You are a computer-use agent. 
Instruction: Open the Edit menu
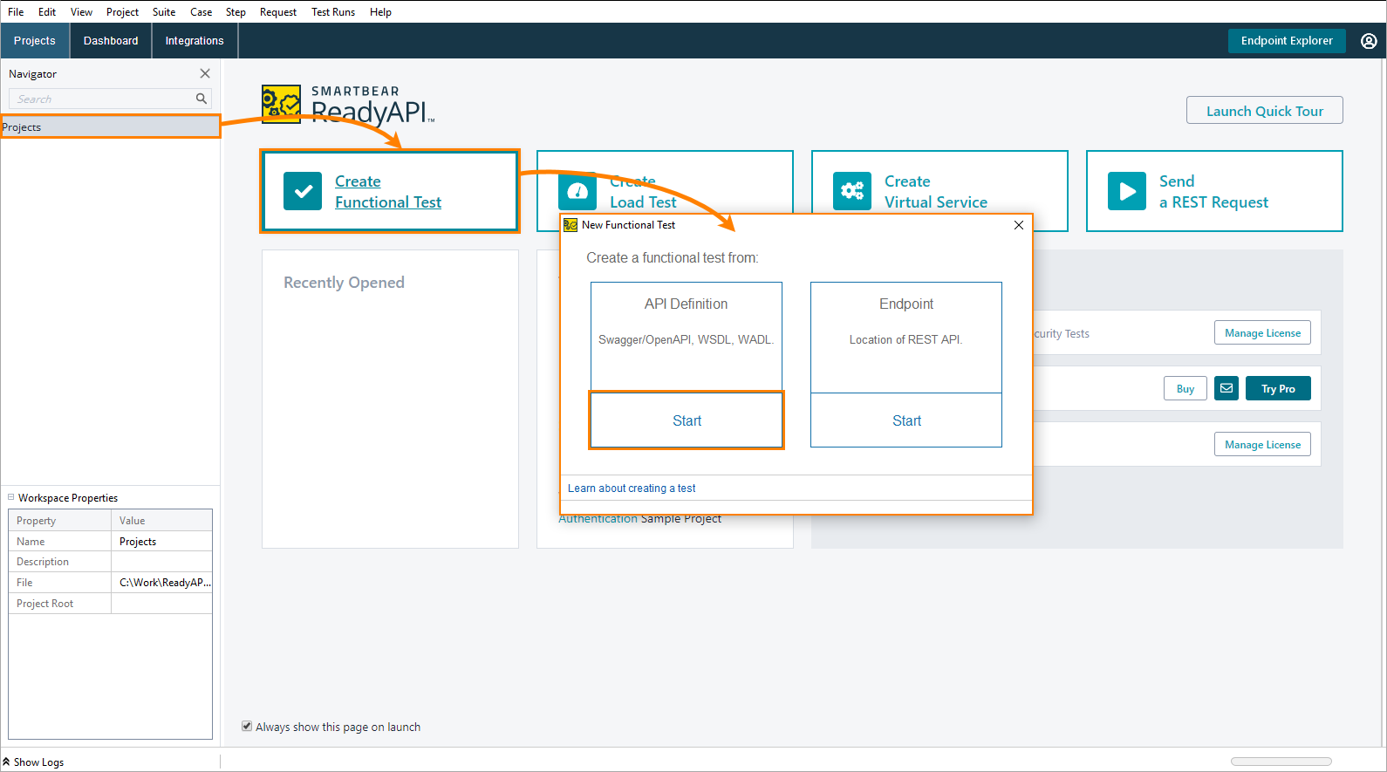[47, 12]
